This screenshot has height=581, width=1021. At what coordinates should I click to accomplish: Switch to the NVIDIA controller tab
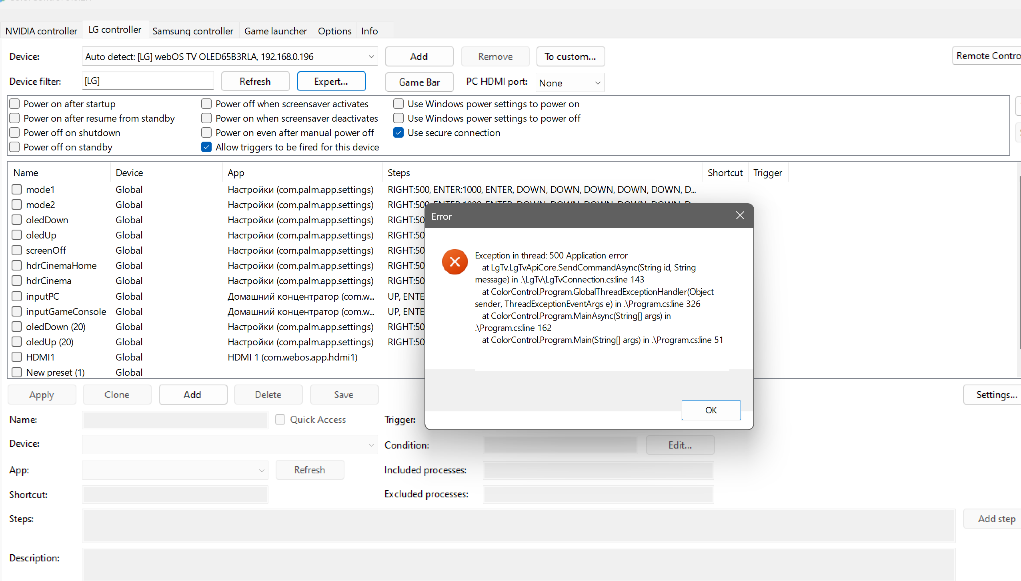coord(41,31)
